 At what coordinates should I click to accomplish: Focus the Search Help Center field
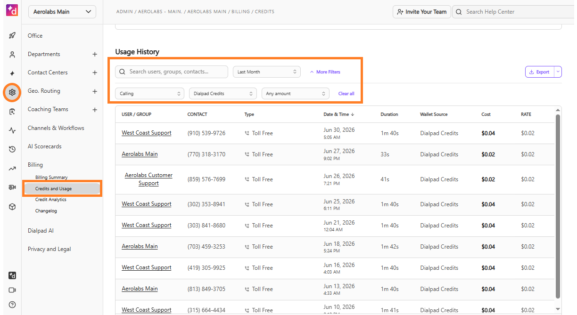pos(514,12)
